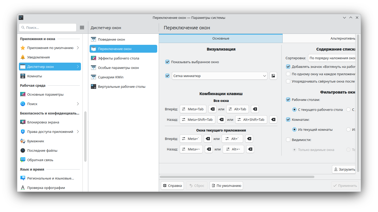The width and height of the screenshot is (378, 212).
Task: Click the horizontal scrollbar under settings
Action: (x=237, y=177)
